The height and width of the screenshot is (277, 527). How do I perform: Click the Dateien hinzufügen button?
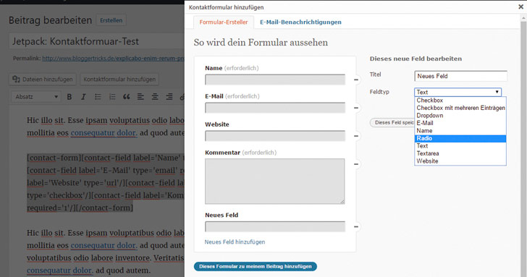[42, 80]
